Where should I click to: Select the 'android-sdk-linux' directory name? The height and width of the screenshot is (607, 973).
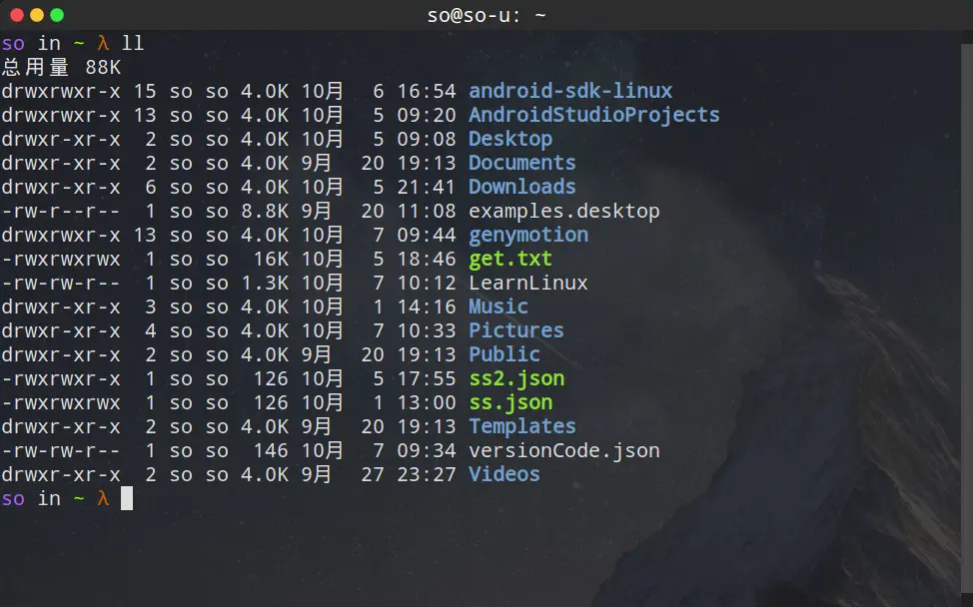tap(570, 91)
